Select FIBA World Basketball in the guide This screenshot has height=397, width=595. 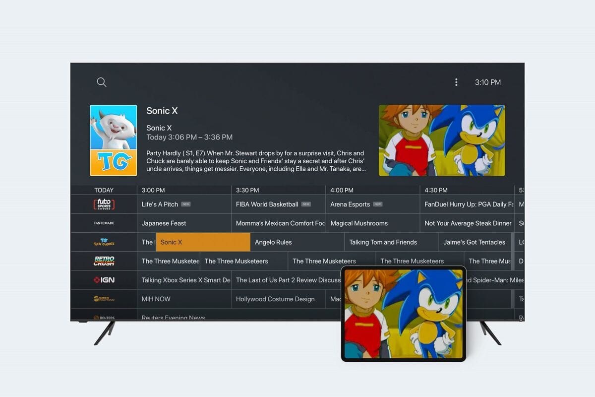coord(268,204)
